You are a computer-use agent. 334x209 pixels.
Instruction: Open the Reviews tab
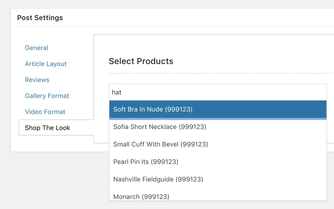point(37,80)
